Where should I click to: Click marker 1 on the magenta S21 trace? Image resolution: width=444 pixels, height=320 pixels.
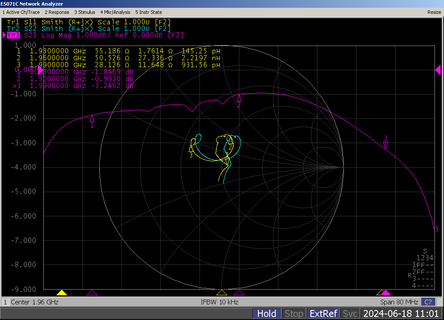tap(92, 118)
